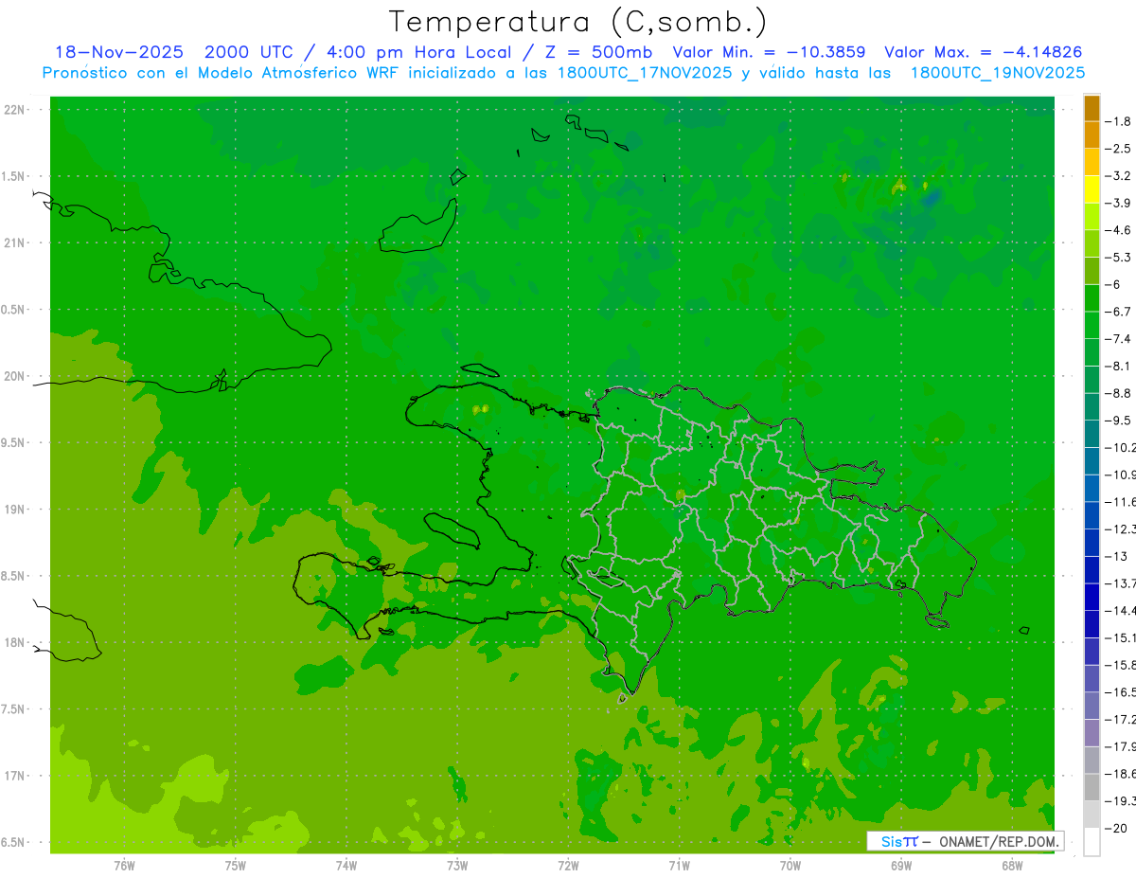Pick the white swatch below the -20 label
The height and width of the screenshot is (878, 1136).
(x=1092, y=842)
